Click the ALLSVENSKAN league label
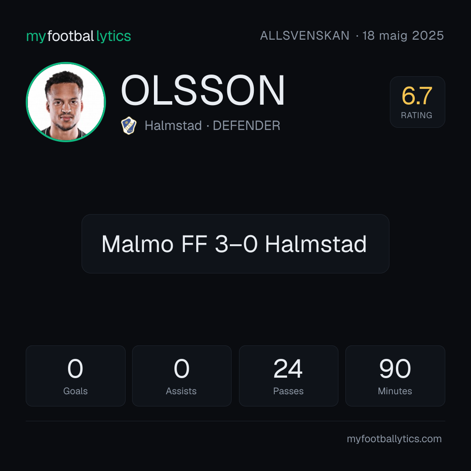Viewport: 471px width, 471px height. tap(304, 36)
